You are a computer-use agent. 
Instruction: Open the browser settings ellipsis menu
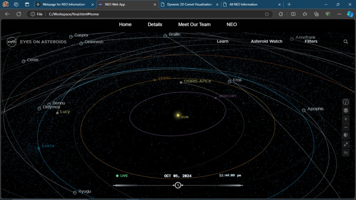[339, 14]
